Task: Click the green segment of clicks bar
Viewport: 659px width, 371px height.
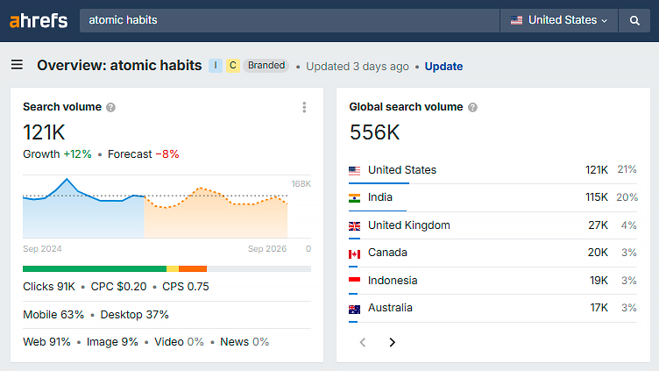Action: coord(94,268)
